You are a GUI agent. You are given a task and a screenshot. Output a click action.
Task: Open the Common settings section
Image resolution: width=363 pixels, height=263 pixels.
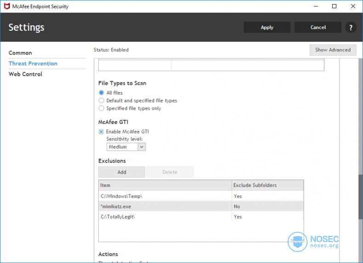[x=20, y=53]
